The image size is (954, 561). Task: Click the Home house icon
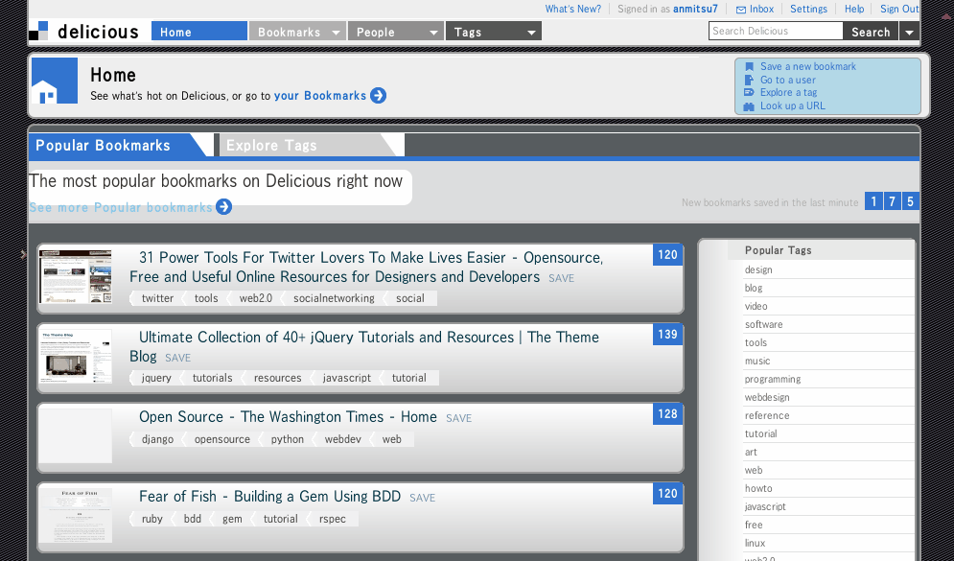(x=54, y=81)
